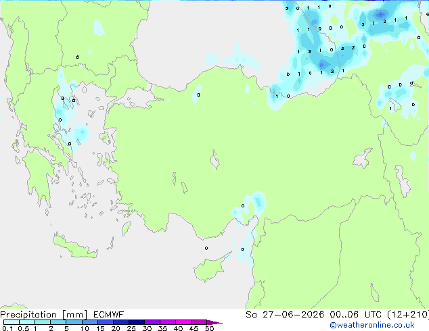Screen dimensions: 429x331
Task: Click the 'Sa 27-06-2026' date text
Action: coord(285,315)
